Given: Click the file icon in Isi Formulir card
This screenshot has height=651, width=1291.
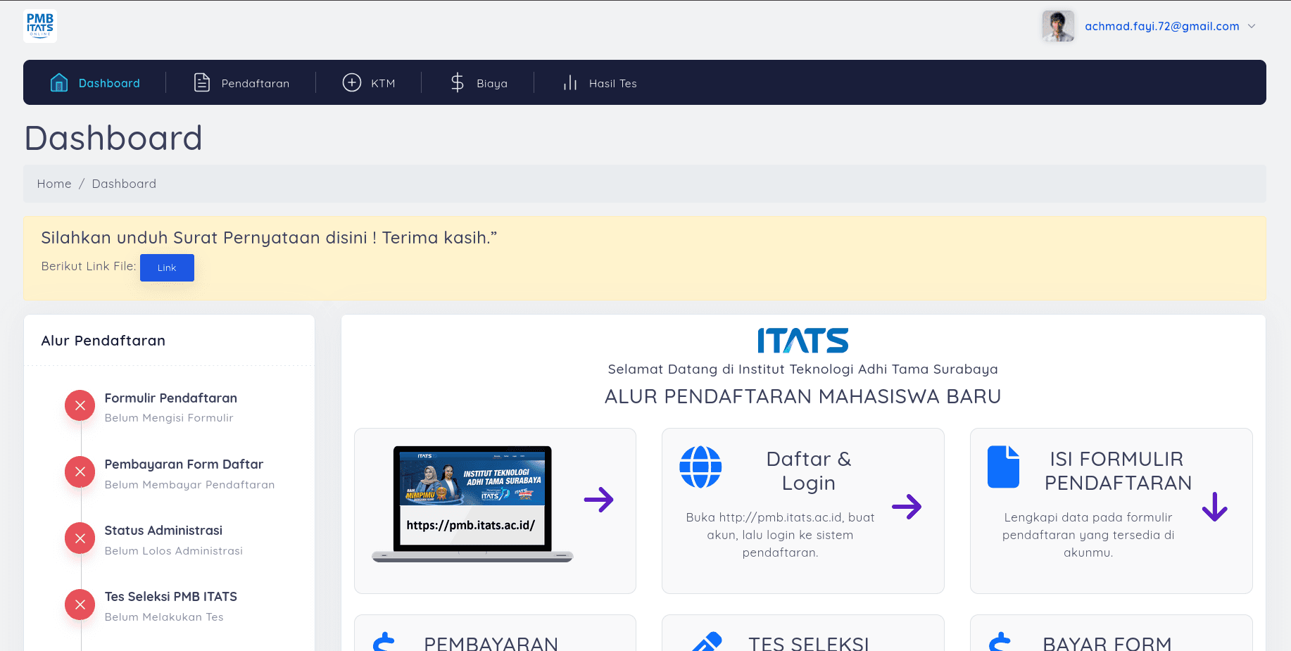Looking at the screenshot, I should click(x=1003, y=467).
